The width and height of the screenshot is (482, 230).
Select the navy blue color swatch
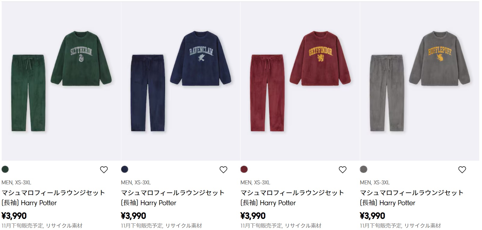point(125,169)
